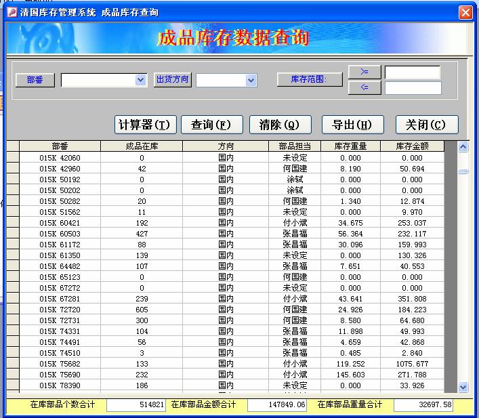Expand the 出货方向 dropdown
This screenshot has height=418, width=479.
pos(251,80)
